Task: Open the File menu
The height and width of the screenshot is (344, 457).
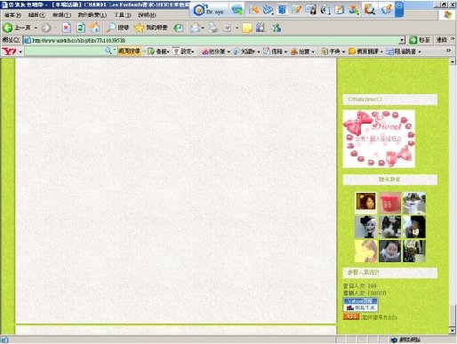Action: click(12, 15)
